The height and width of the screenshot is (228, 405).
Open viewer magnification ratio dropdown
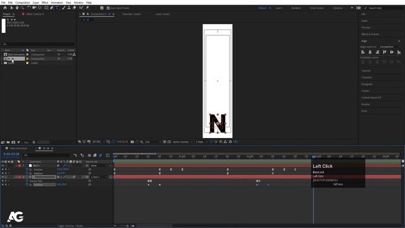pyautogui.click(x=98, y=142)
